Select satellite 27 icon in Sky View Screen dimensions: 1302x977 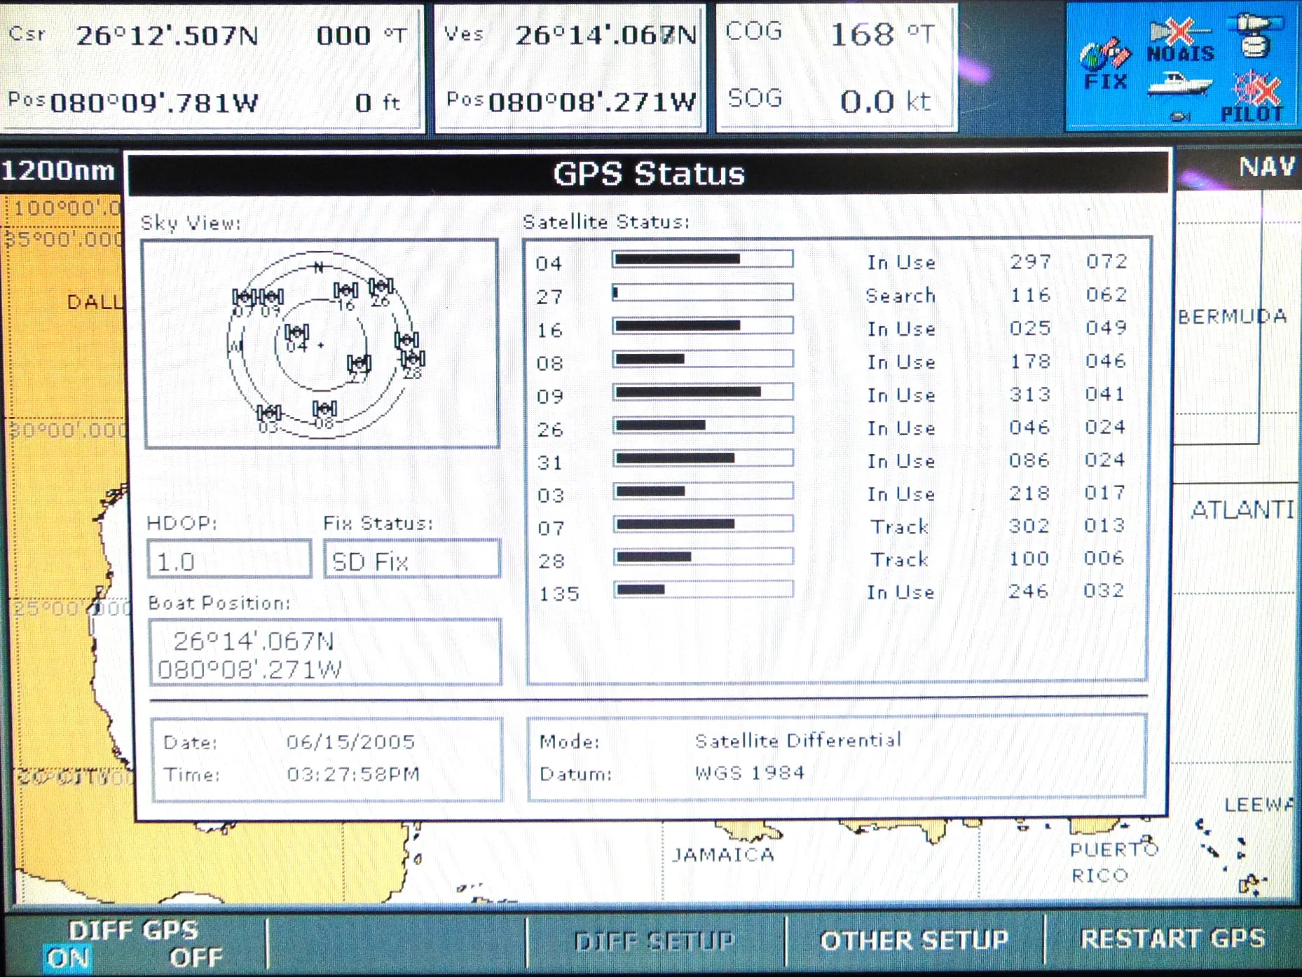click(x=359, y=367)
